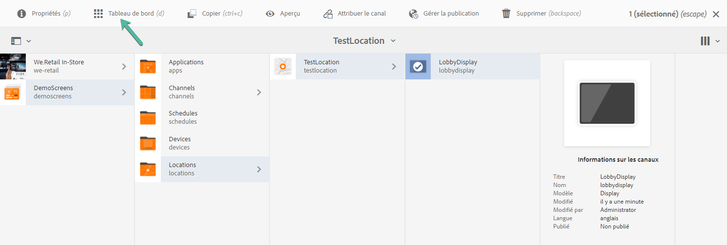Click the TestLocation map pin icon
The height and width of the screenshot is (245, 727).
click(283, 66)
